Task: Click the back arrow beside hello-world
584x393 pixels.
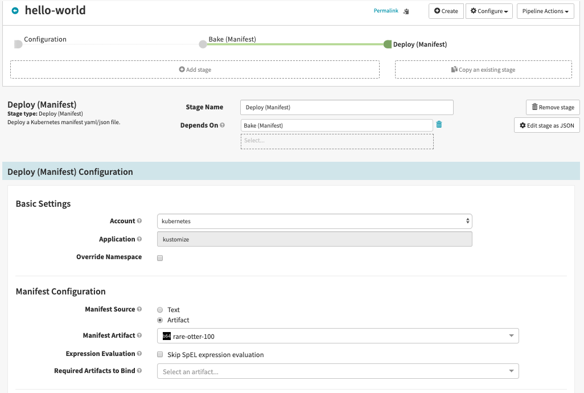Action: click(x=15, y=11)
